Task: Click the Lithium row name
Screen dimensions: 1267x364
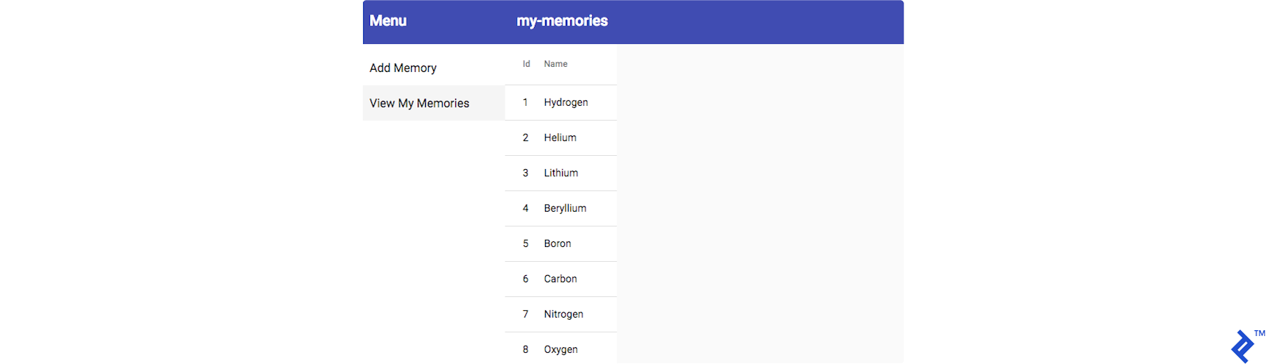Action: [561, 173]
